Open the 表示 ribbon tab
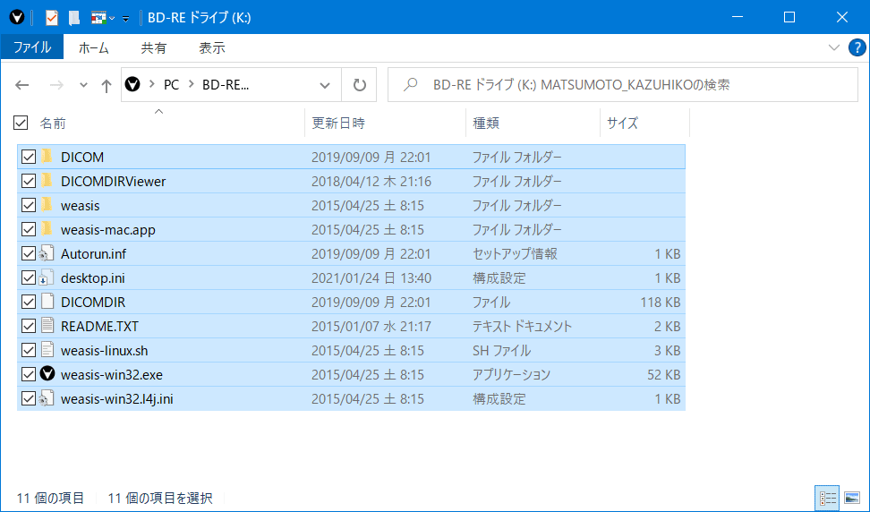The width and height of the screenshot is (870, 512). [212, 47]
